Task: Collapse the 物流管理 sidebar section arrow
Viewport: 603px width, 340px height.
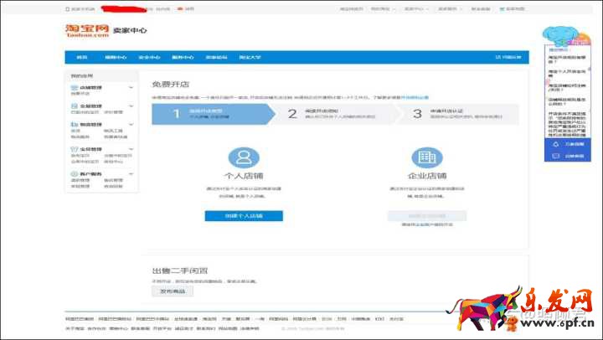Action: click(x=131, y=125)
